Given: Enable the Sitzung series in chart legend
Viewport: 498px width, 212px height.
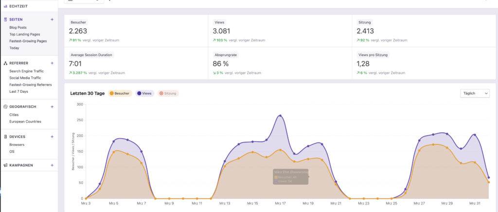Looking at the screenshot, I should pos(168,93).
